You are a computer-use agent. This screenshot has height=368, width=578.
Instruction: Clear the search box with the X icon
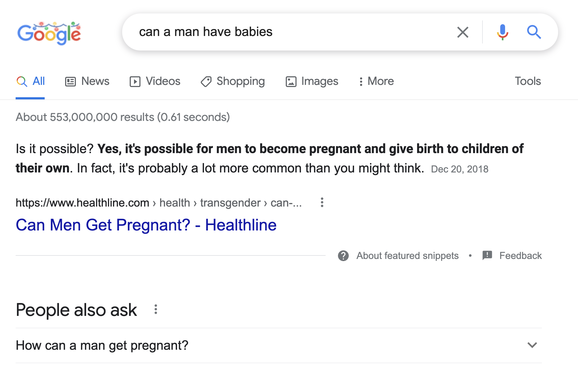pos(463,32)
